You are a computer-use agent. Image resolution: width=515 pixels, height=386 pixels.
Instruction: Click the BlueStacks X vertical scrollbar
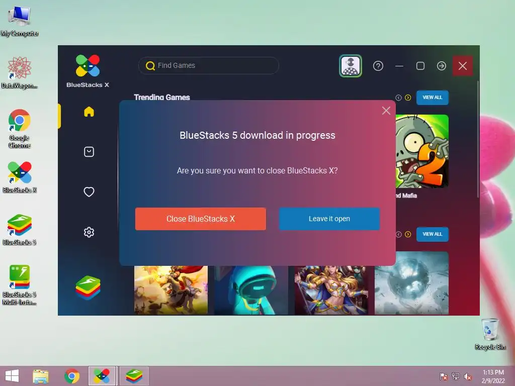point(478,140)
